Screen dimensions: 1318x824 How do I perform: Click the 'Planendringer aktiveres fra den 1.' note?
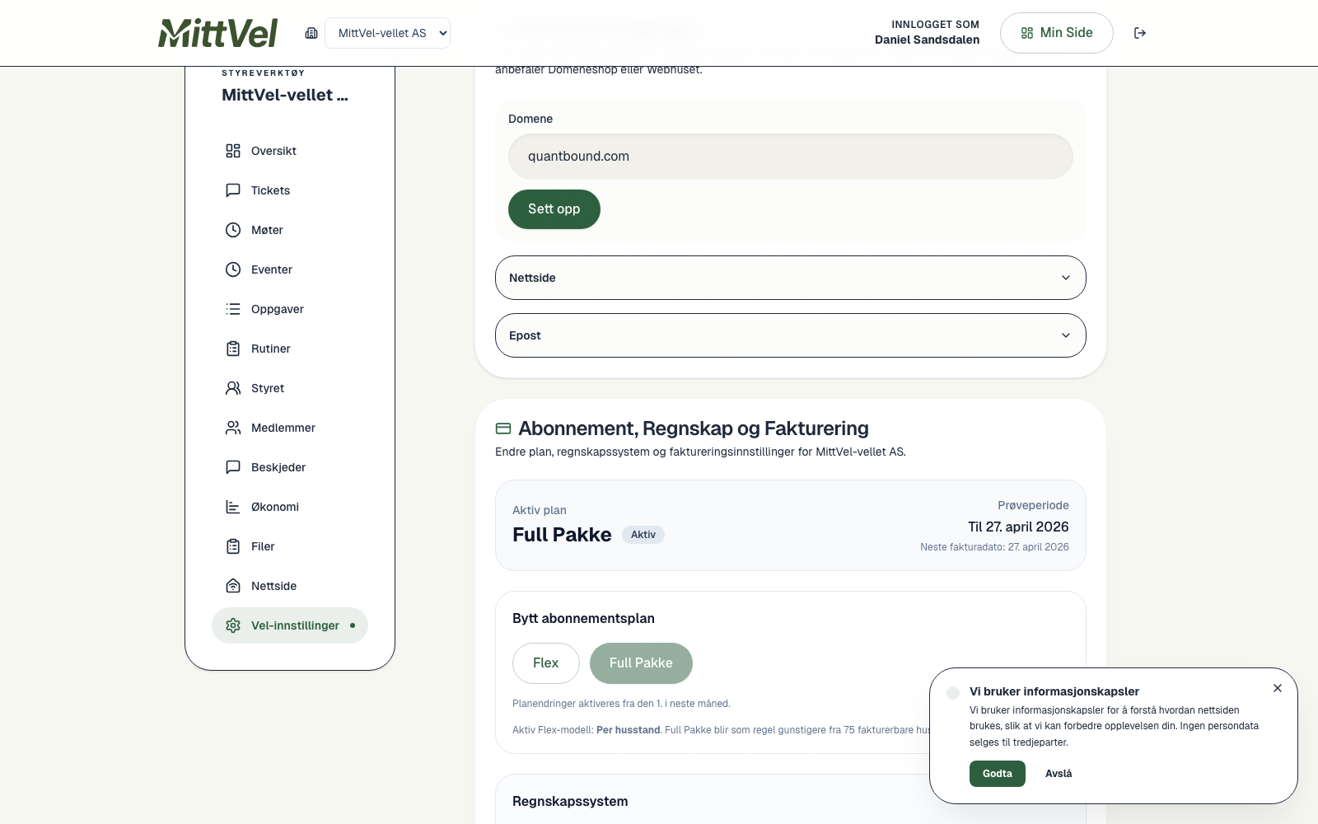pos(621,704)
